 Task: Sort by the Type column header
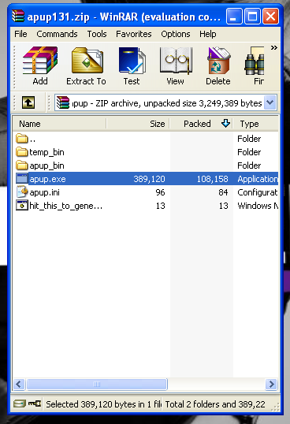[x=255, y=124]
